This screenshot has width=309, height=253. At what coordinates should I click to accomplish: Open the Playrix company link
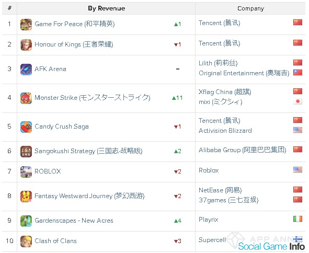pyautogui.click(x=208, y=220)
